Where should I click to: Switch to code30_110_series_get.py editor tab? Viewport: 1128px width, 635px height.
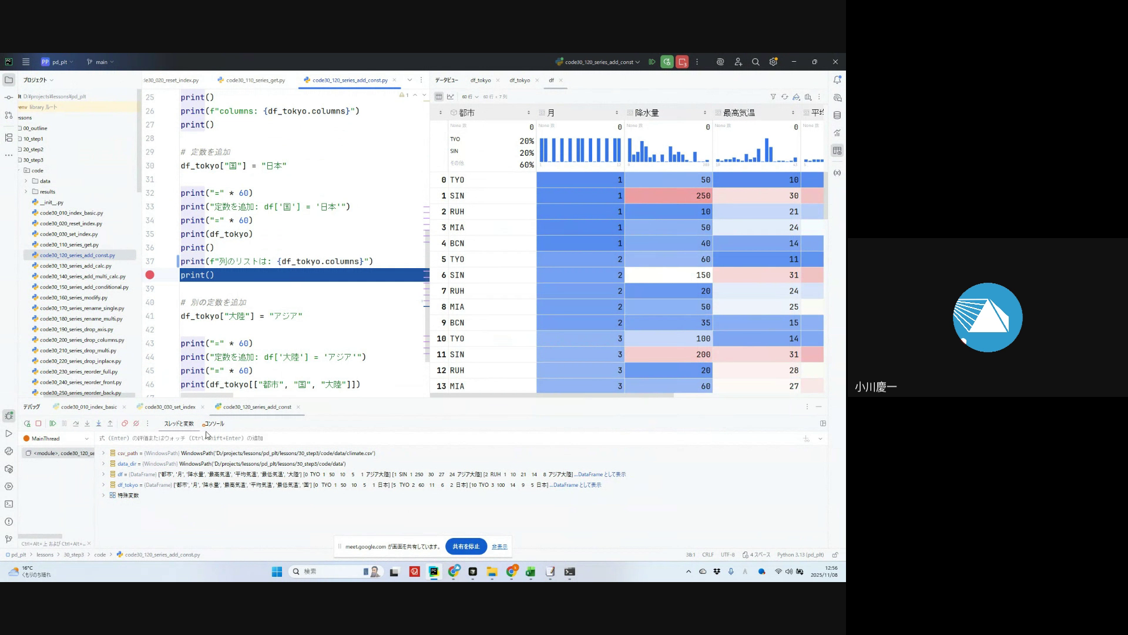255,80
